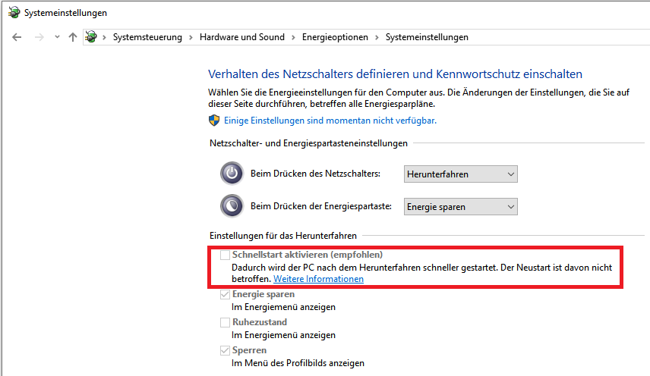The width and height of the screenshot is (650, 376).
Task: Click the power options icon in address bar
Action: [x=91, y=37]
